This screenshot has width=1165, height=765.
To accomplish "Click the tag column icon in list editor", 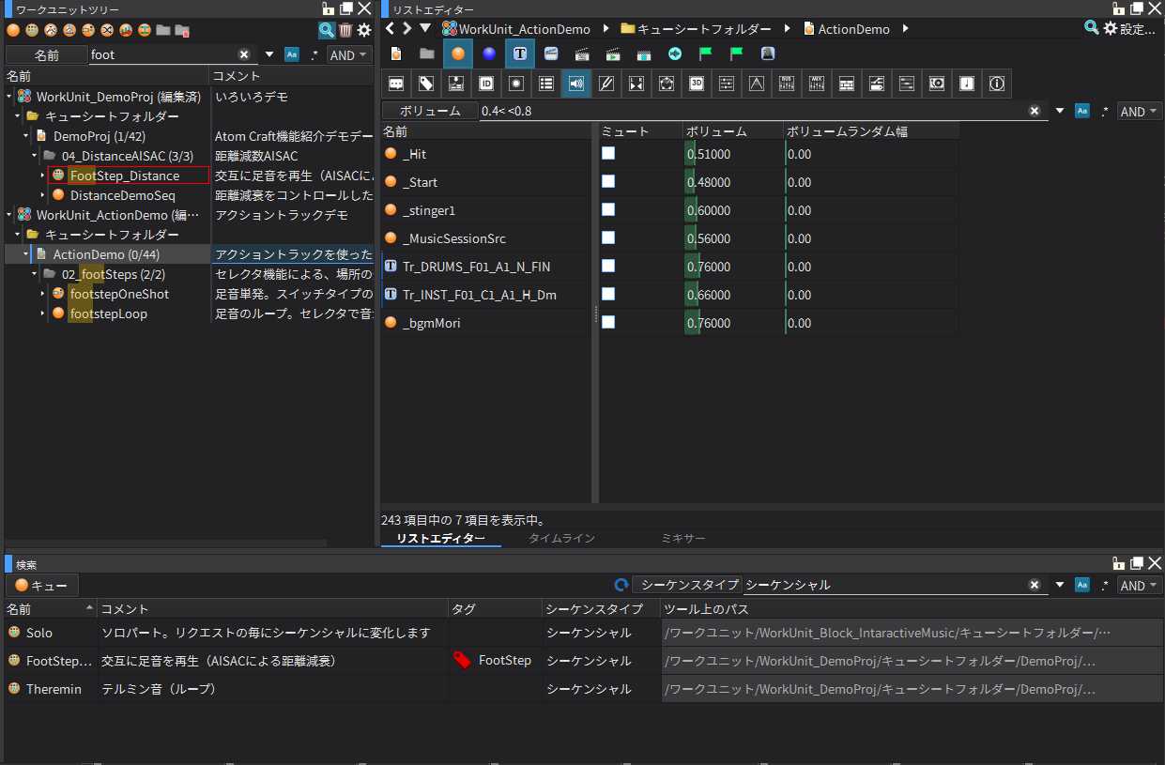I will (426, 84).
